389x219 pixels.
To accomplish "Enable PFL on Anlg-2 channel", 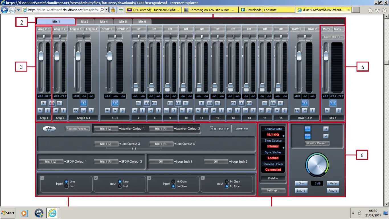I will pos(60,103).
